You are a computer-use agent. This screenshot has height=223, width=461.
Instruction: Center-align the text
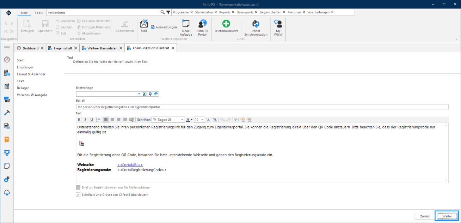112,120
